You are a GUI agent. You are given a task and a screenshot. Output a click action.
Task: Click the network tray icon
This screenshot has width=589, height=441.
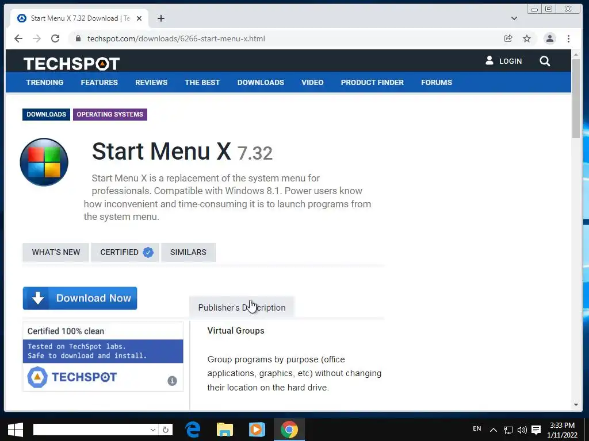pos(508,430)
